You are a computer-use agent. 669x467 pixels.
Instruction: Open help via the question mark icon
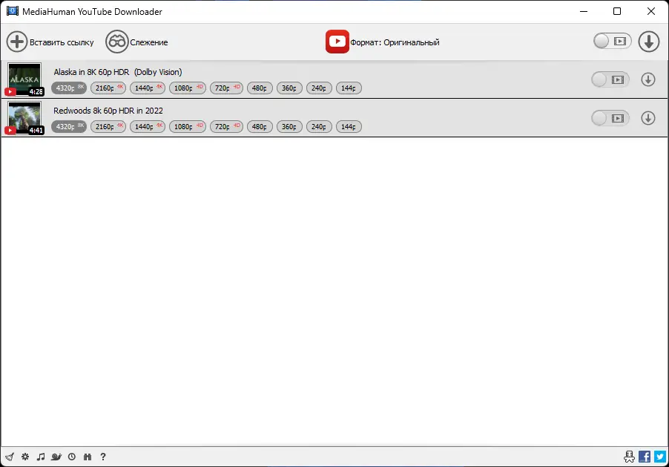(x=103, y=457)
